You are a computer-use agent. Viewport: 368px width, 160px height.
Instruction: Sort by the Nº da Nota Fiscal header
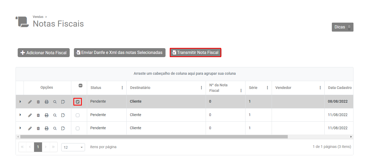click(x=218, y=88)
